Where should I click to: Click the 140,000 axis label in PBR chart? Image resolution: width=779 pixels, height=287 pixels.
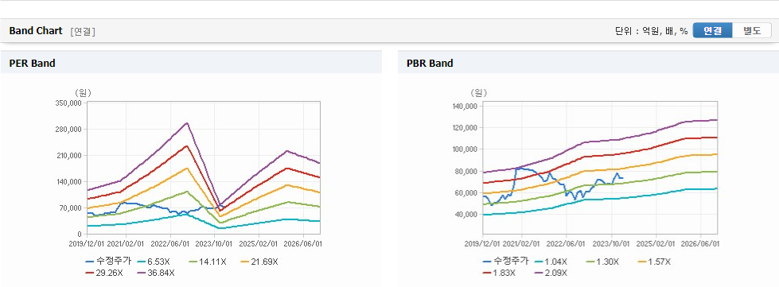[x=464, y=107]
